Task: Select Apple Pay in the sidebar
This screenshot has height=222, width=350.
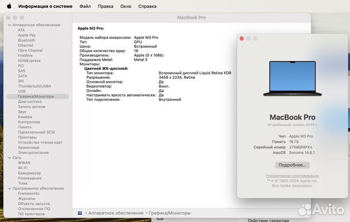Action: [x=27, y=35]
